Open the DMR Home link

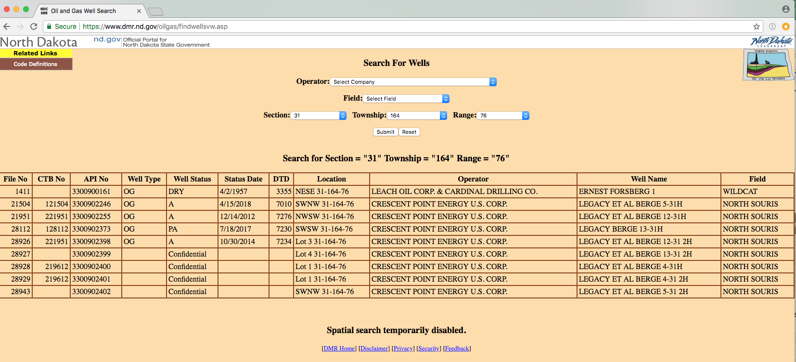coord(339,349)
